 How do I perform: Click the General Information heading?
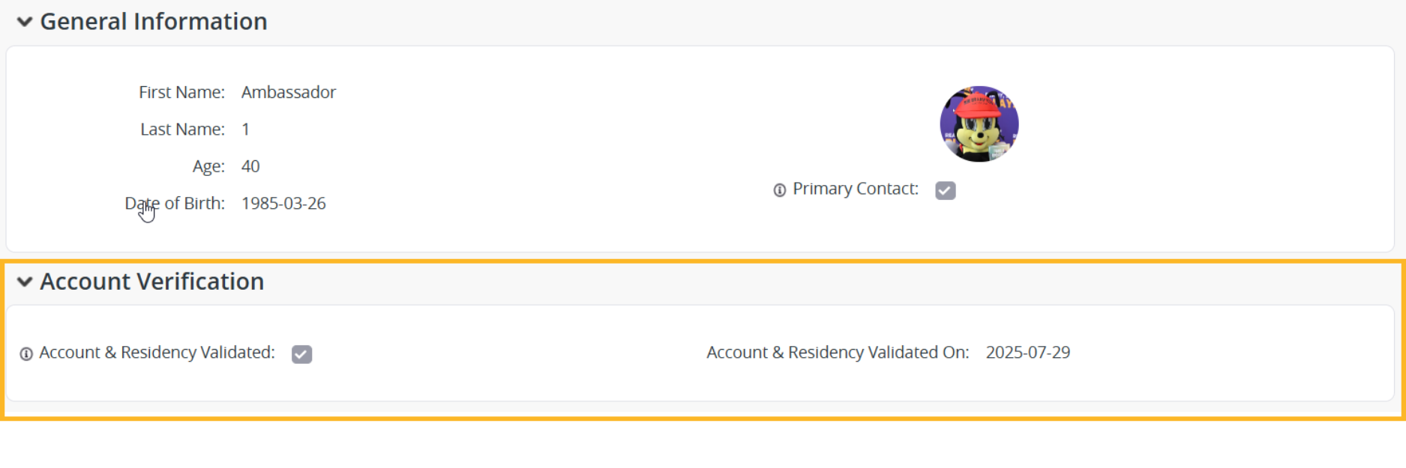(x=153, y=22)
